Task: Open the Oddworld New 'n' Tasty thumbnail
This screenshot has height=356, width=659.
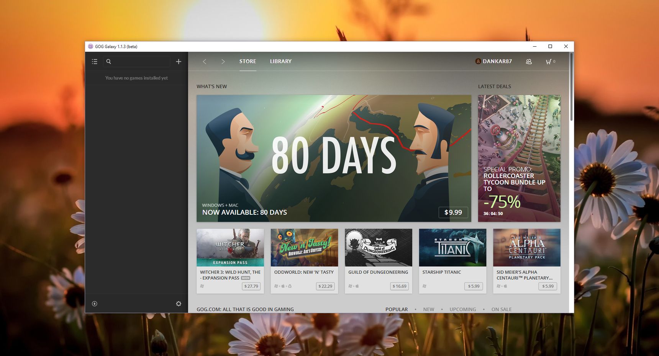Action: pos(304,247)
